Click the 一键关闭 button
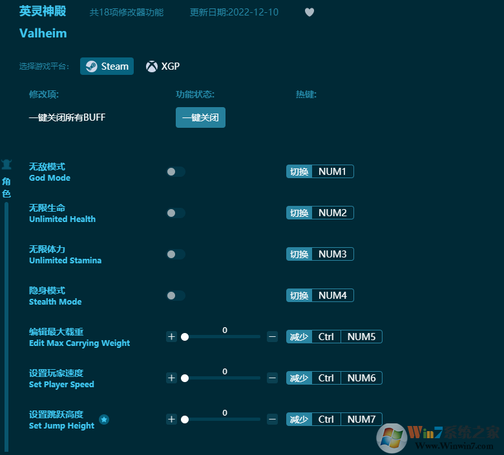504x455 pixels. [x=200, y=117]
